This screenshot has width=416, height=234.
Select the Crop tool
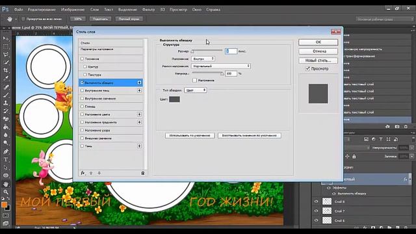(6, 71)
